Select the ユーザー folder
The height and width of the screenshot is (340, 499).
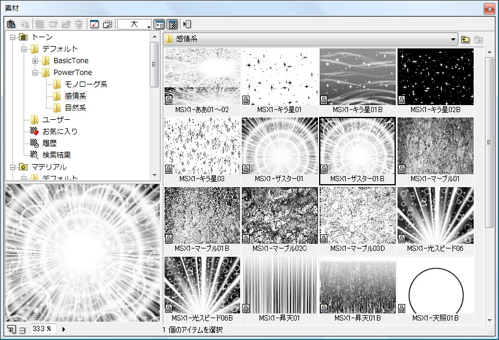tap(56, 119)
